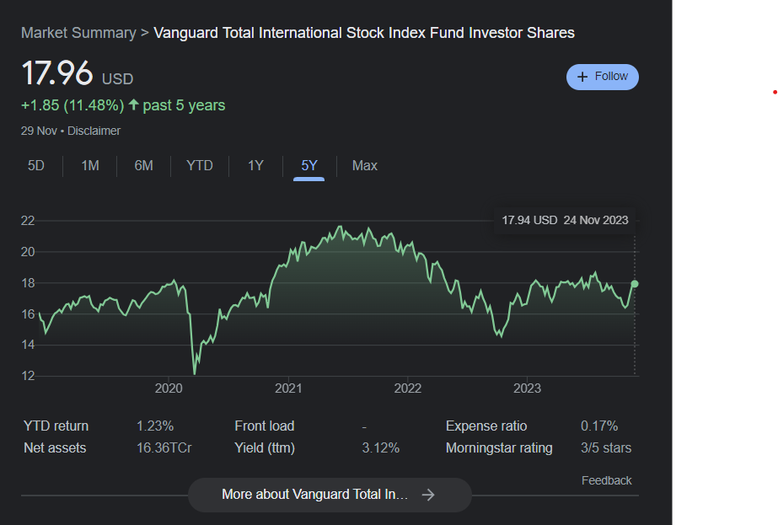
Task: Click the 17.96 current price value
Action: [57, 73]
